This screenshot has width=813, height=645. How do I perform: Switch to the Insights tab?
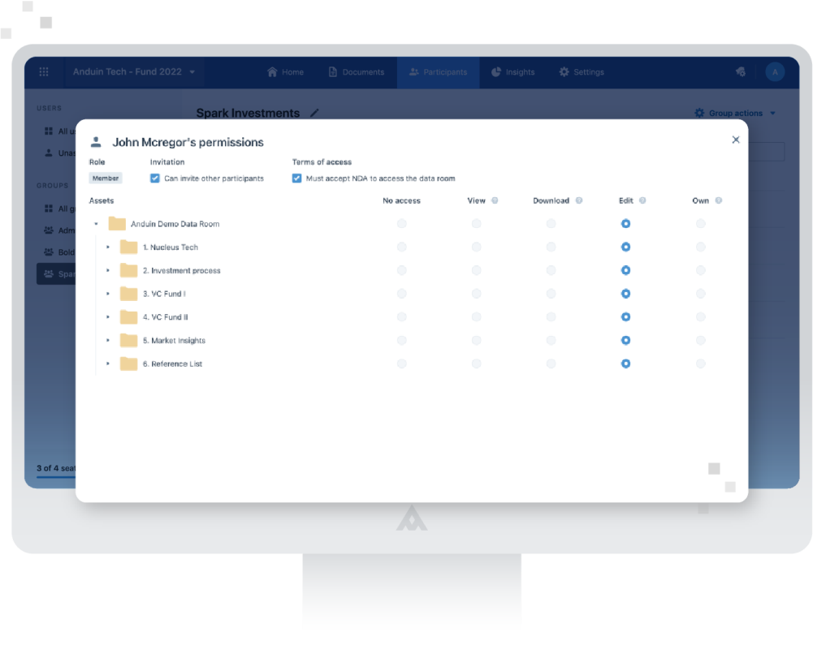[512, 72]
